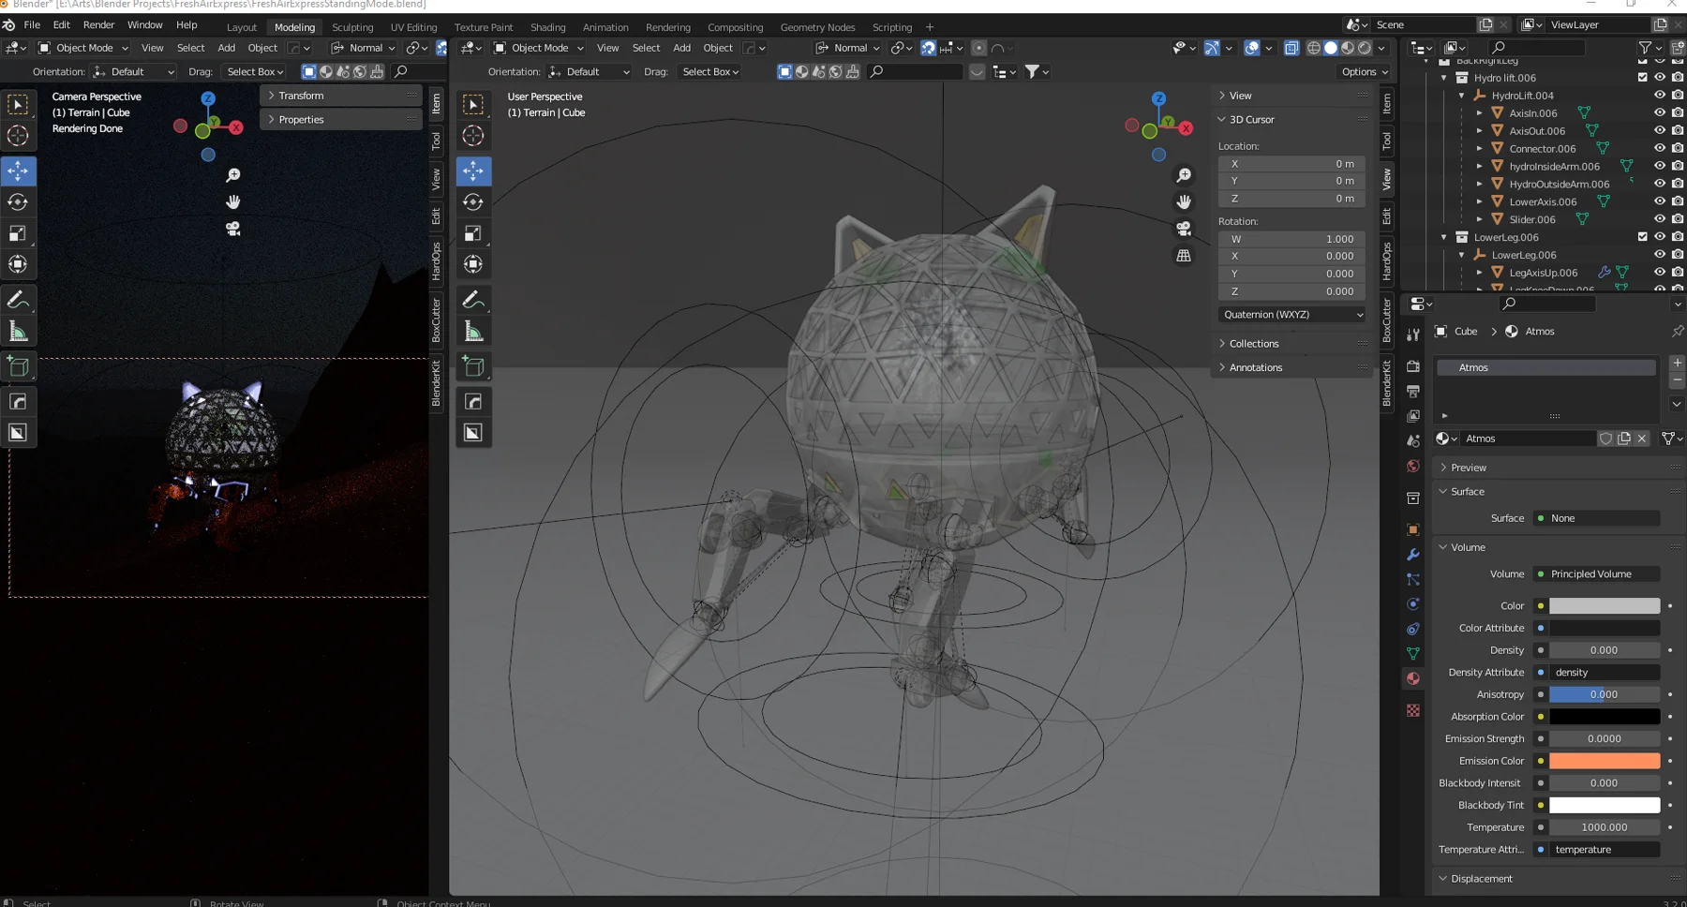The height and width of the screenshot is (907, 1687).
Task: Pick the Annotate tool in User Perspective viewport
Action: coord(473,300)
